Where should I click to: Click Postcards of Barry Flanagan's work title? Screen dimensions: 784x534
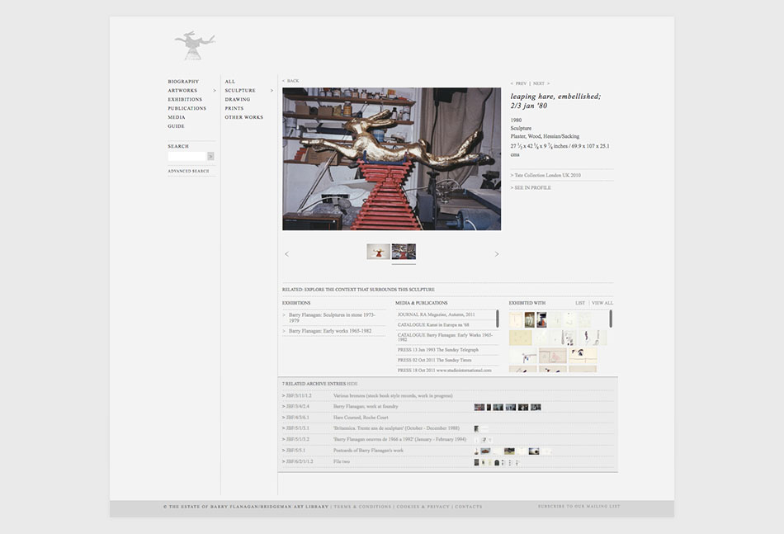(368, 451)
